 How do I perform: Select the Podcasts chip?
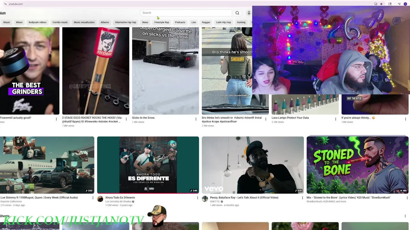pyautogui.click(x=180, y=22)
